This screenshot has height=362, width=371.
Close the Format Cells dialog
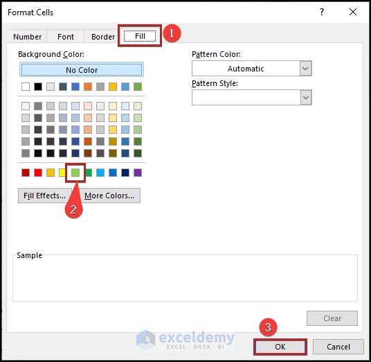click(353, 12)
